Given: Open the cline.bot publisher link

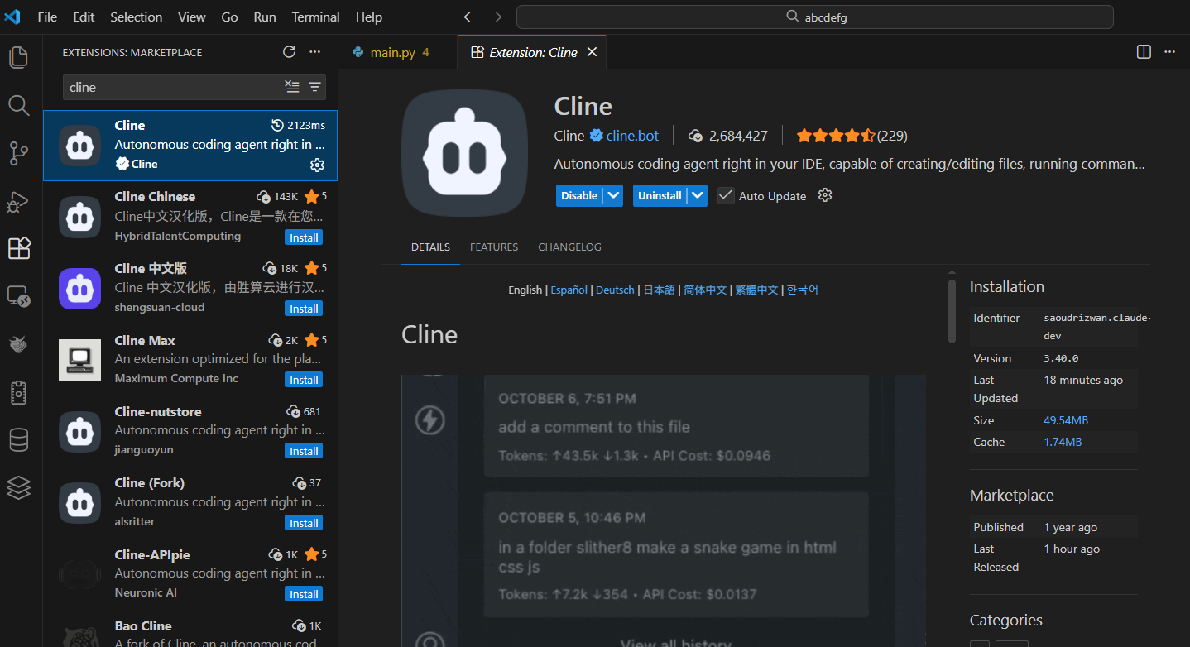Looking at the screenshot, I should (x=632, y=136).
